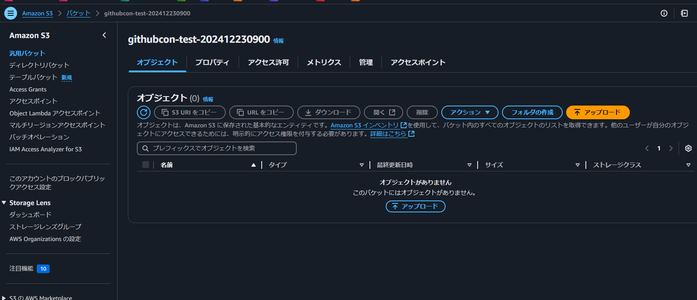Click the search magnifier icon
Image resolution: width=697 pixels, height=300 pixels.
point(145,148)
